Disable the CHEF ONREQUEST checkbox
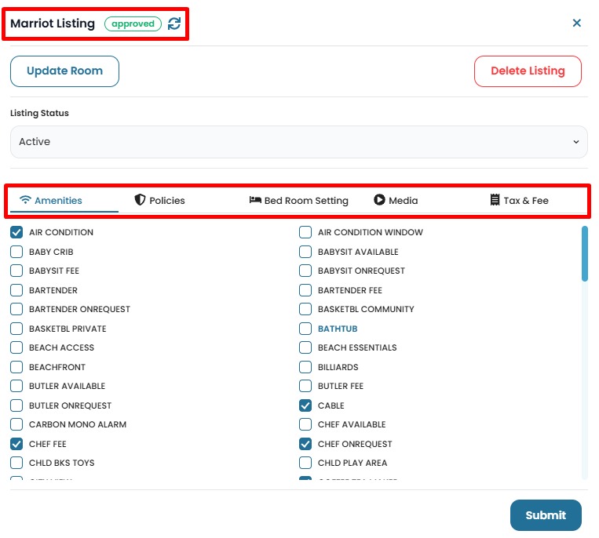The width and height of the screenshot is (599, 538). [305, 444]
